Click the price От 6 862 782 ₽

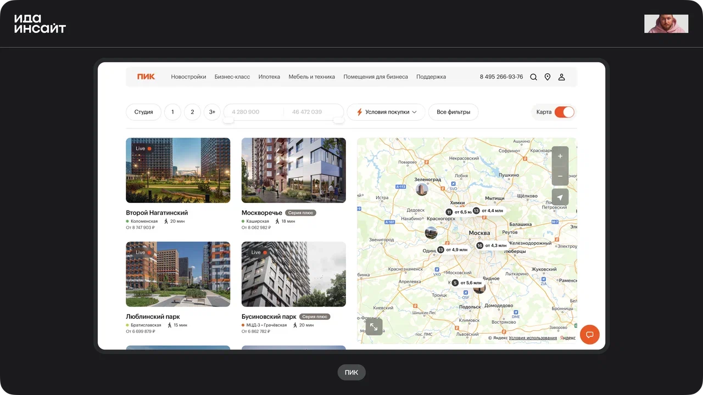click(256, 331)
